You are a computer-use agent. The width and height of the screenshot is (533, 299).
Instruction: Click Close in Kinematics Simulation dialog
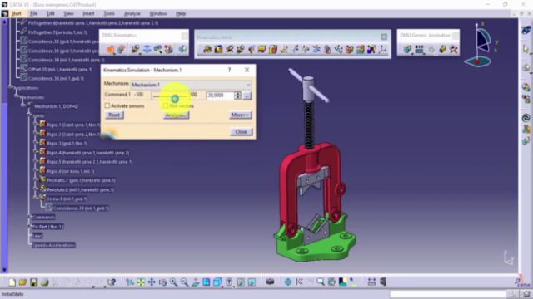tap(241, 131)
